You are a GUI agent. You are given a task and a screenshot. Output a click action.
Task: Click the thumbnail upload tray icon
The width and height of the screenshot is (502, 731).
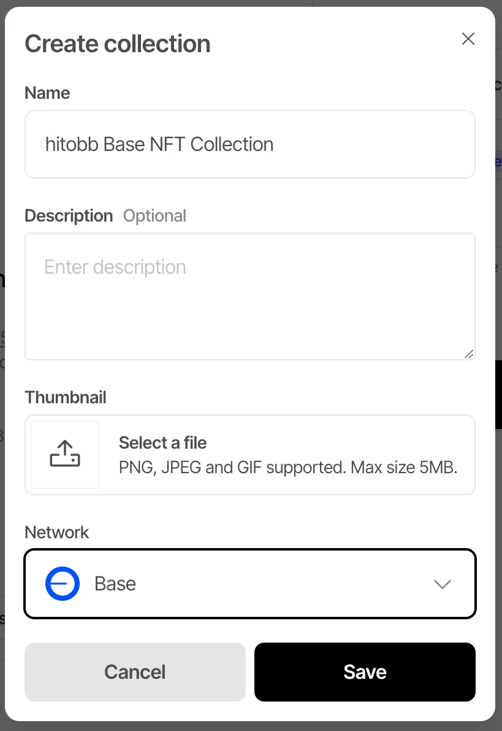(x=65, y=454)
